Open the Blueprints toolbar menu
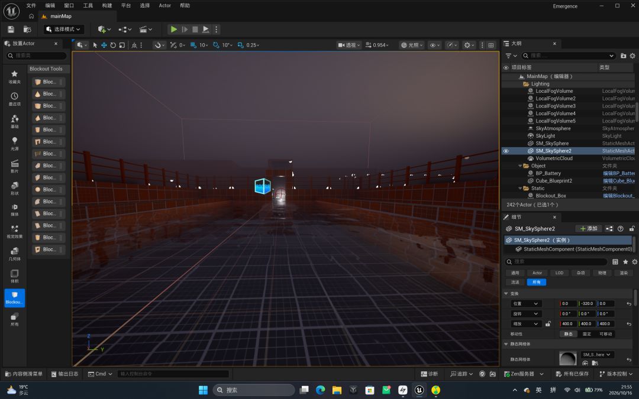The height and width of the screenshot is (399, 639). coord(125,30)
